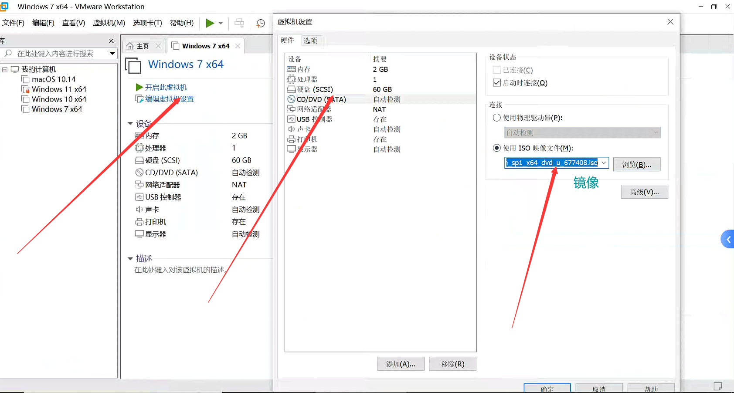Click the 移除(R) remove device button

click(453, 364)
